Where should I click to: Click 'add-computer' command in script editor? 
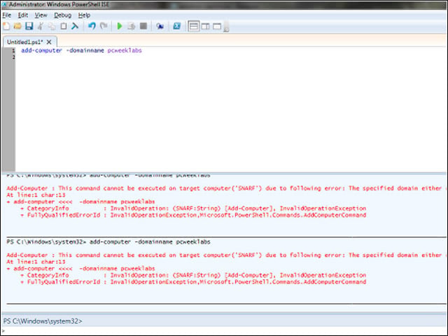[41, 50]
